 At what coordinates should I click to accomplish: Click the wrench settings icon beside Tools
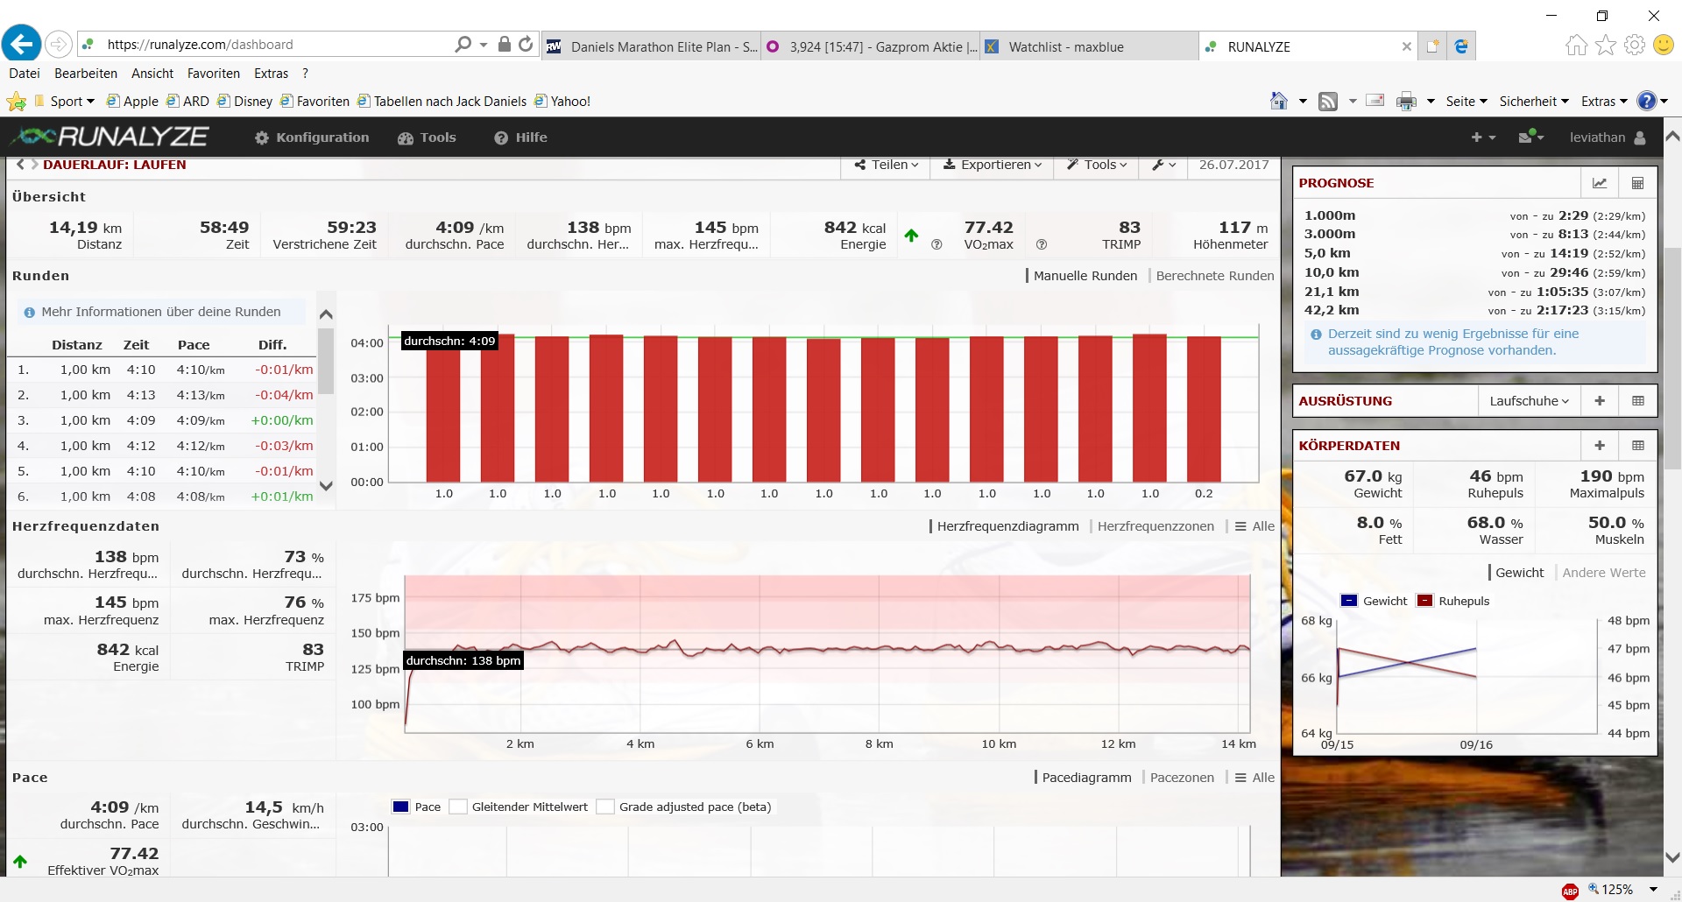tap(1163, 165)
